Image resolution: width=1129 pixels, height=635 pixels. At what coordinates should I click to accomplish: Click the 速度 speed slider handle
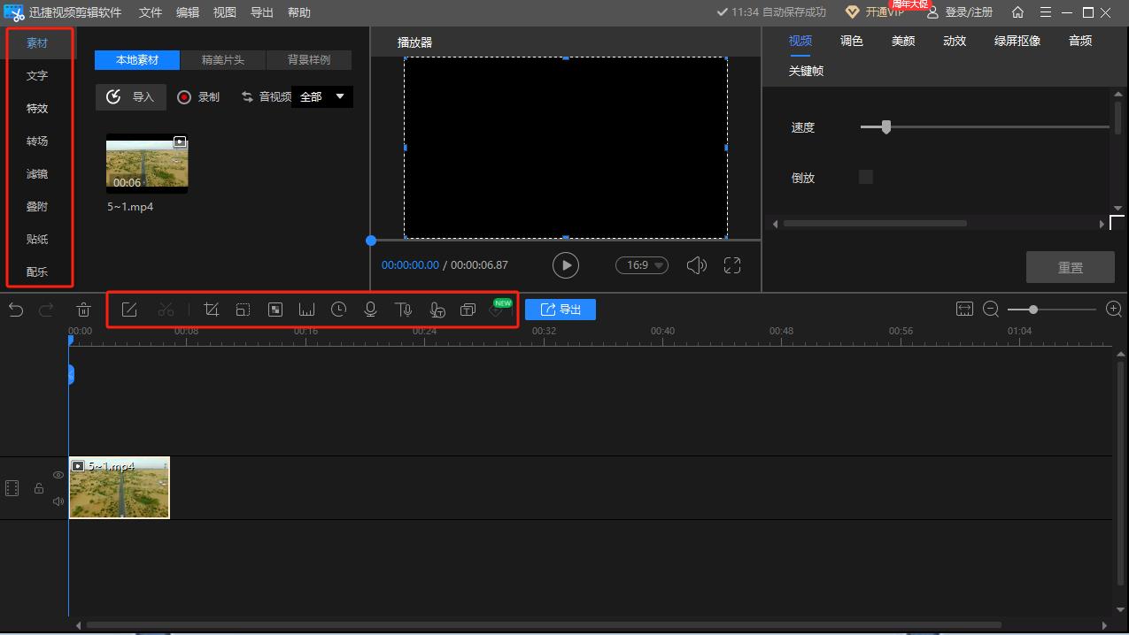point(885,127)
